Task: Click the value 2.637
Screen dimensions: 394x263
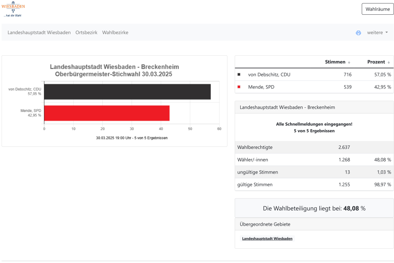Action: (x=344, y=147)
